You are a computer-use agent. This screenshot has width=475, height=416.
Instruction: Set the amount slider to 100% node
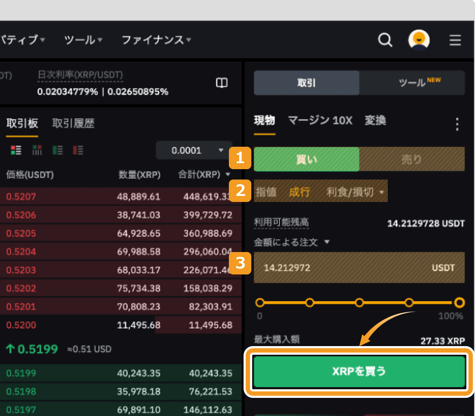pyautogui.click(x=459, y=303)
